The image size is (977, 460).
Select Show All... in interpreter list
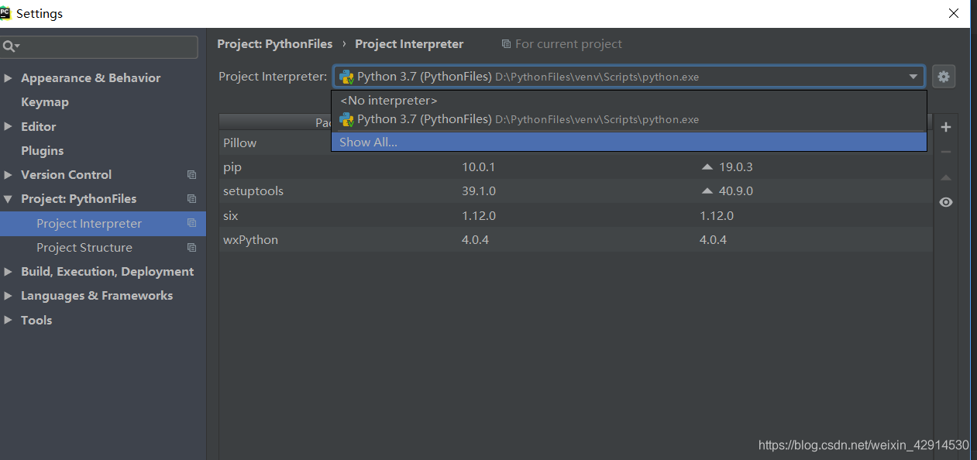point(629,142)
